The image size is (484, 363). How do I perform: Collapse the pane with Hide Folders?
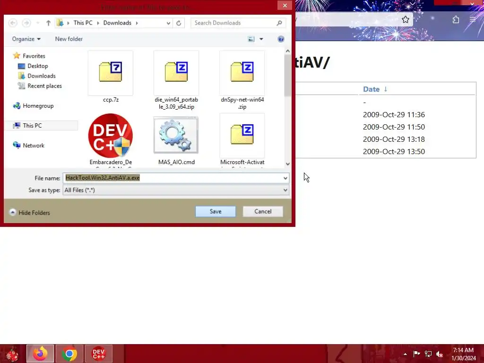pos(30,212)
